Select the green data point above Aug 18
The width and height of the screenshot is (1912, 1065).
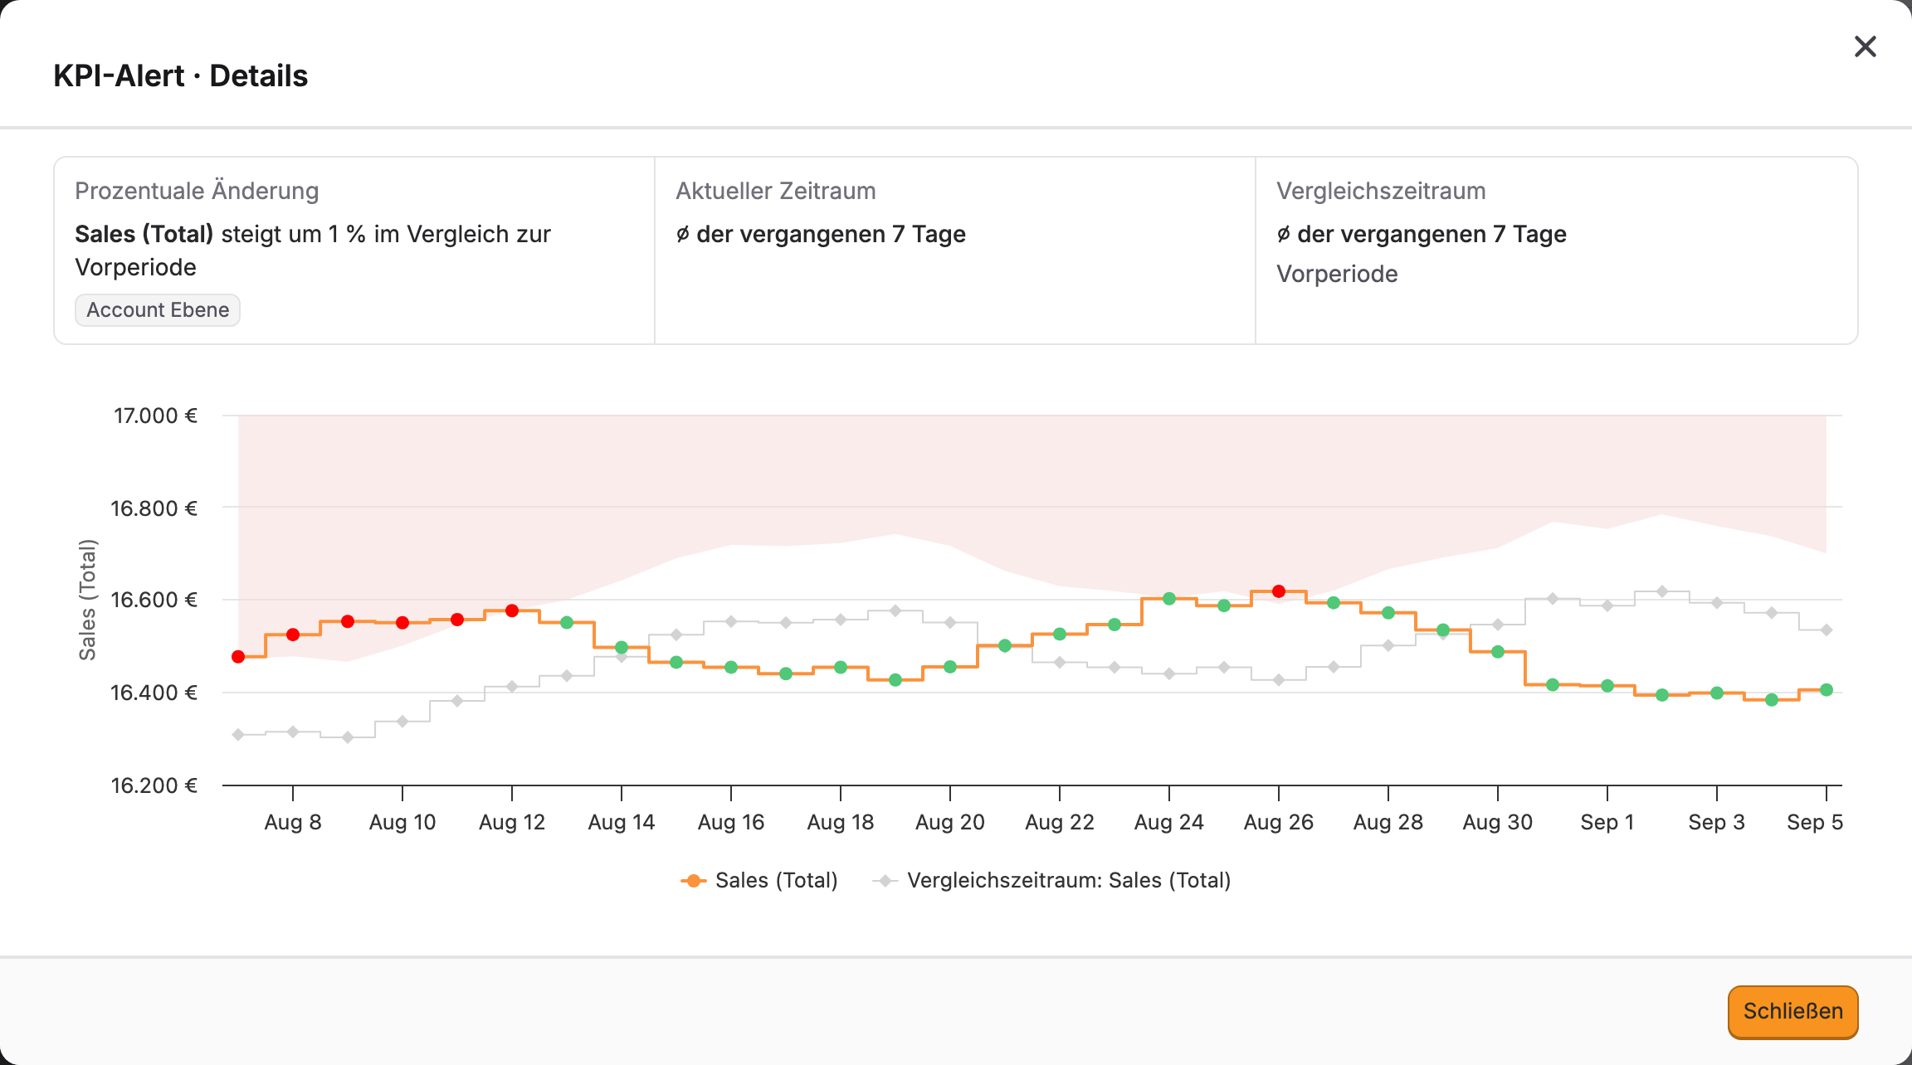coord(841,667)
